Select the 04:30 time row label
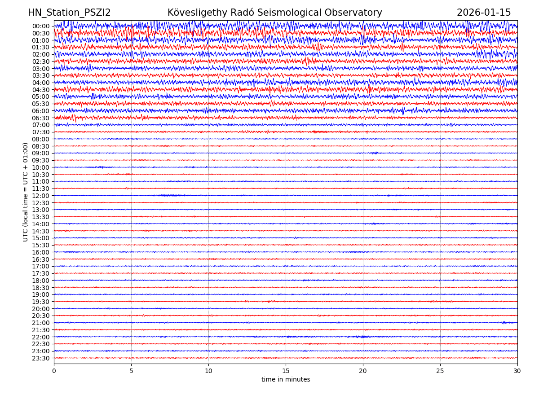 tap(40, 90)
